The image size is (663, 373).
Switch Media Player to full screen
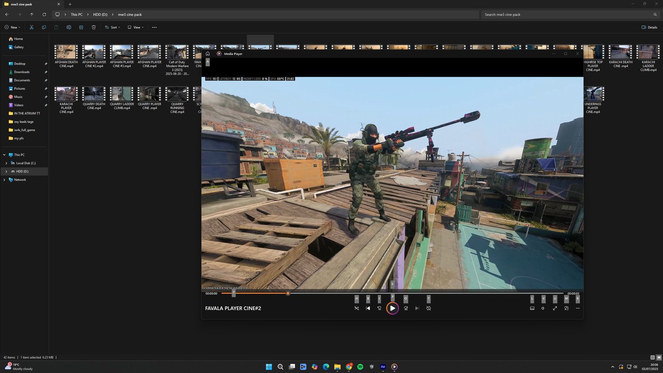click(555, 308)
